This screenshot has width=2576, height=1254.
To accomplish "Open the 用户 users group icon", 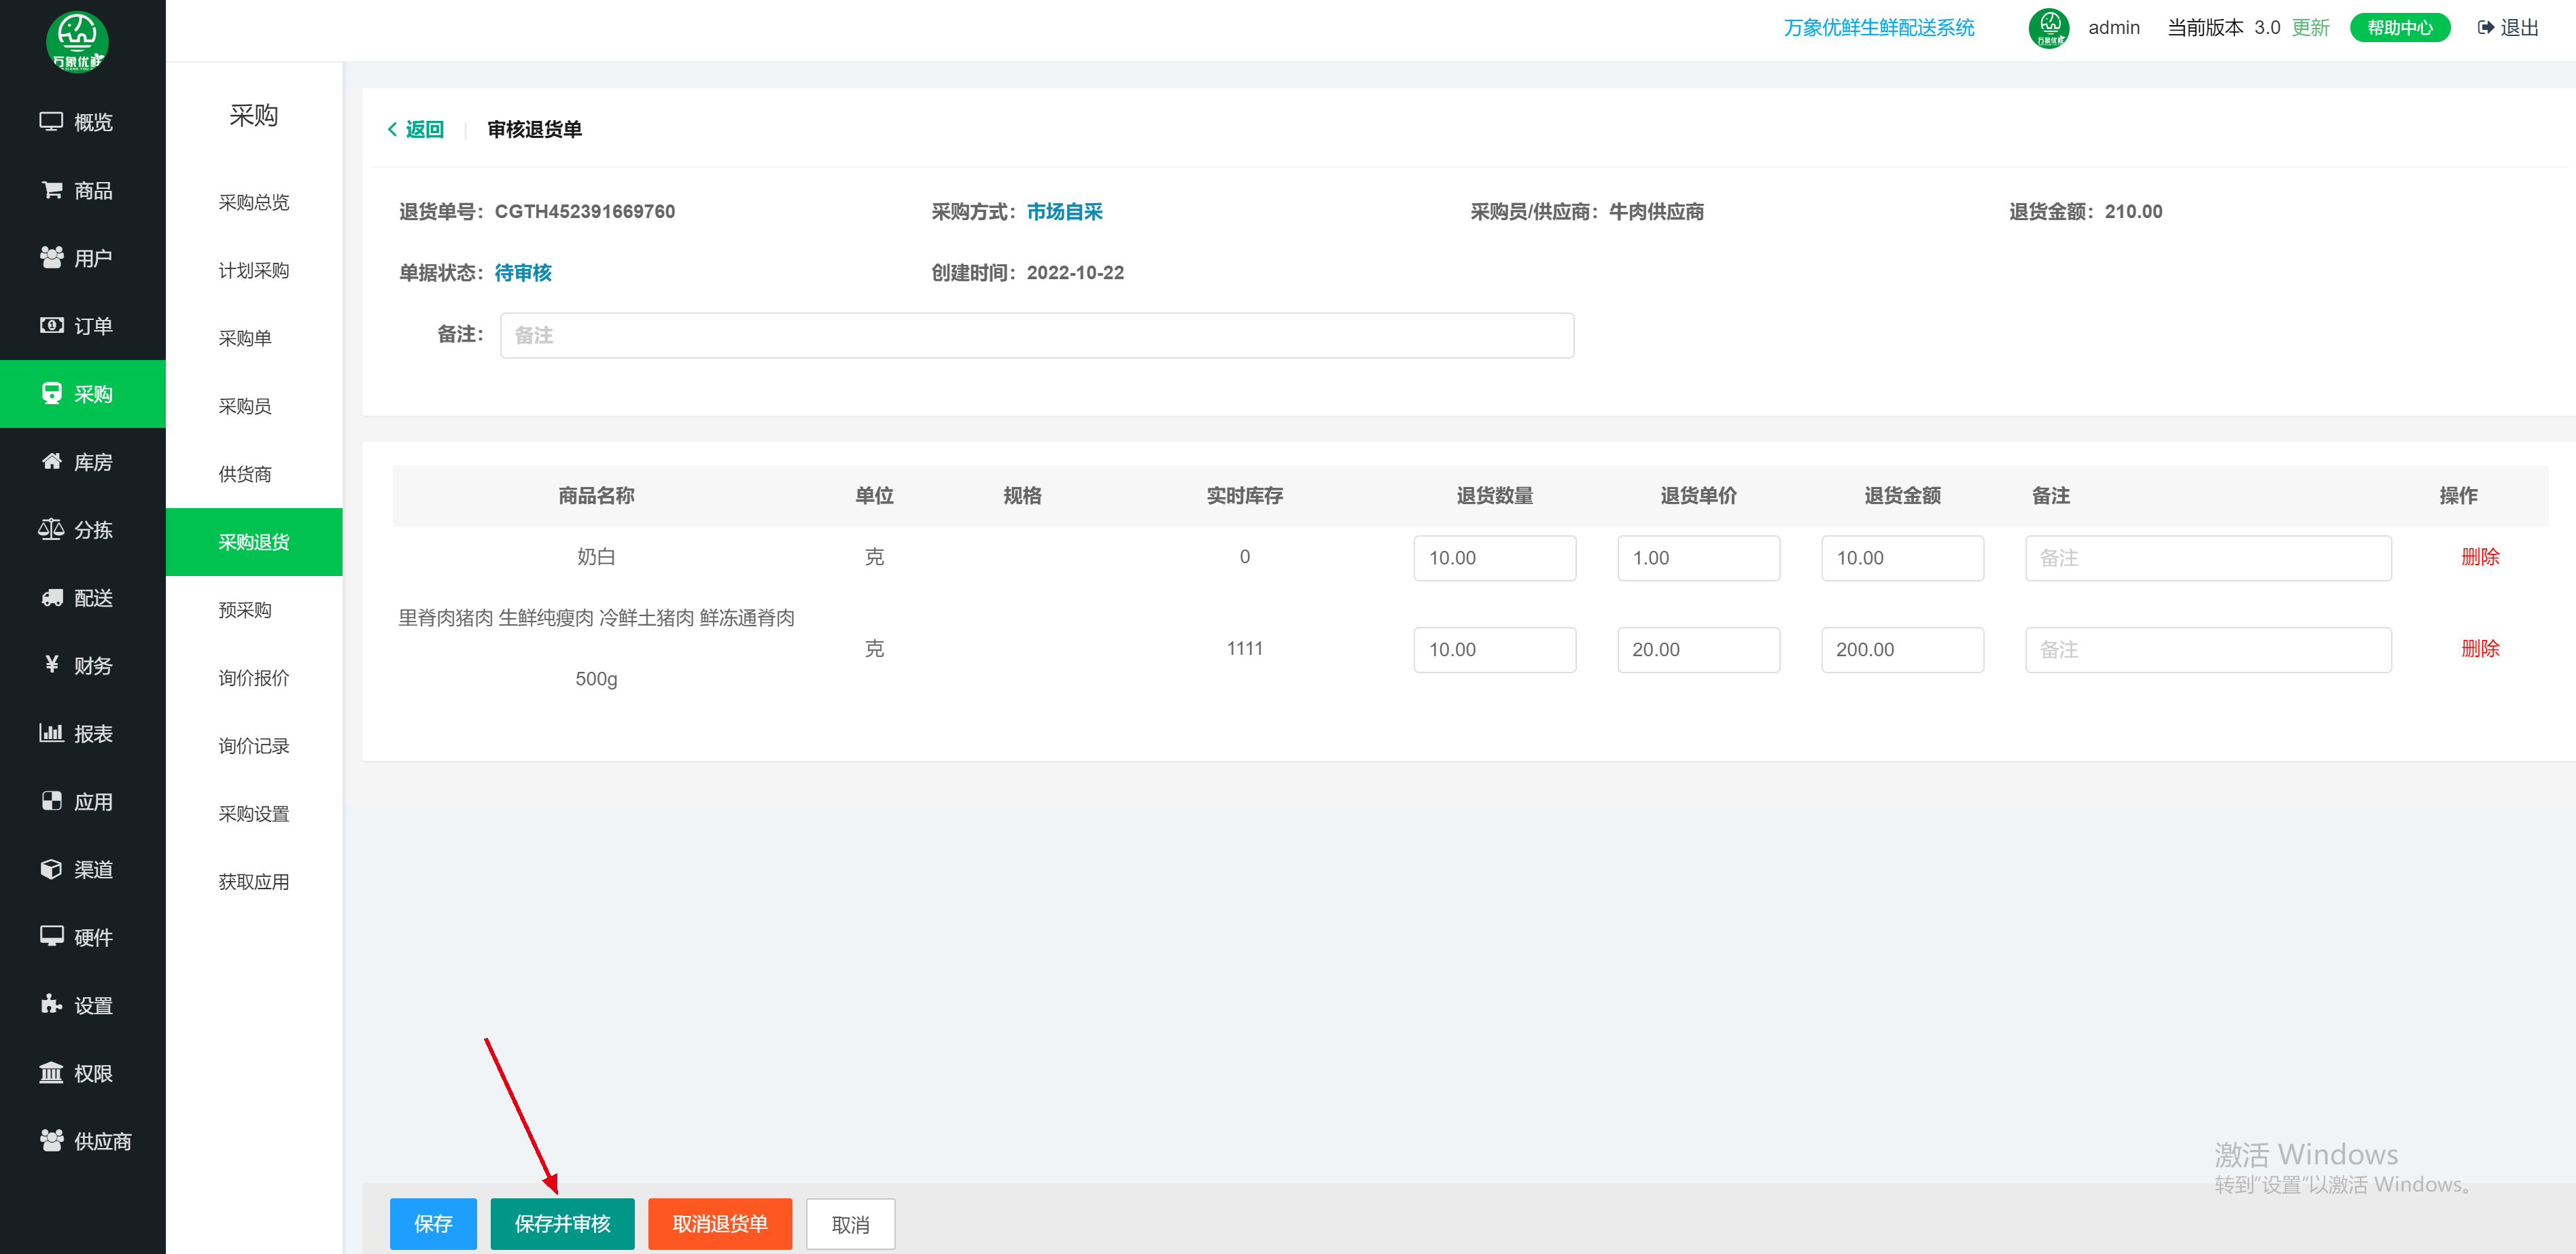I will 51,257.
